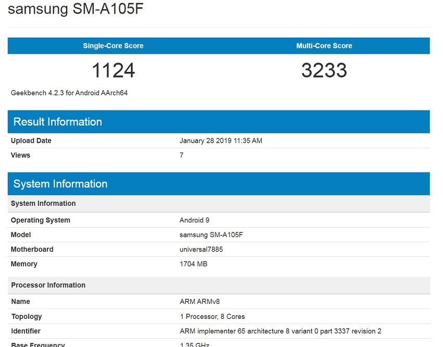The image size is (443, 347).
Task: Select the Multi-Core Score header
Action: (x=324, y=46)
